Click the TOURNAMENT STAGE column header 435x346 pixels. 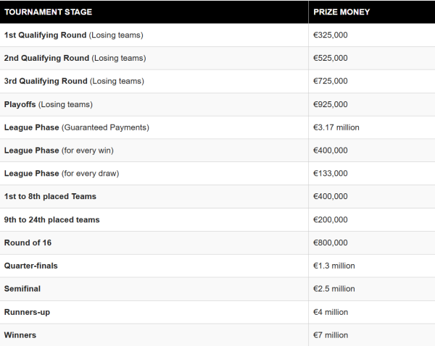coord(48,12)
